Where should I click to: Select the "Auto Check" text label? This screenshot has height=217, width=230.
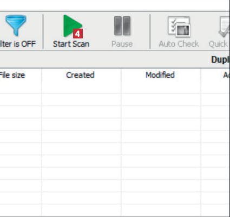tap(179, 44)
